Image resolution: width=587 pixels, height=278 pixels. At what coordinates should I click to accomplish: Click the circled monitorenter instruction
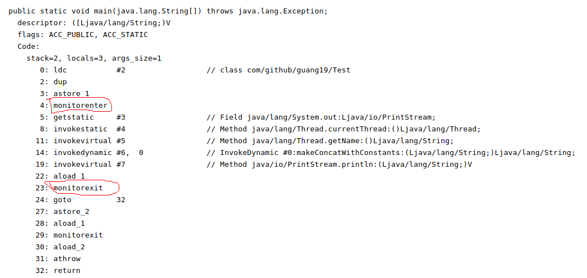[80, 106]
